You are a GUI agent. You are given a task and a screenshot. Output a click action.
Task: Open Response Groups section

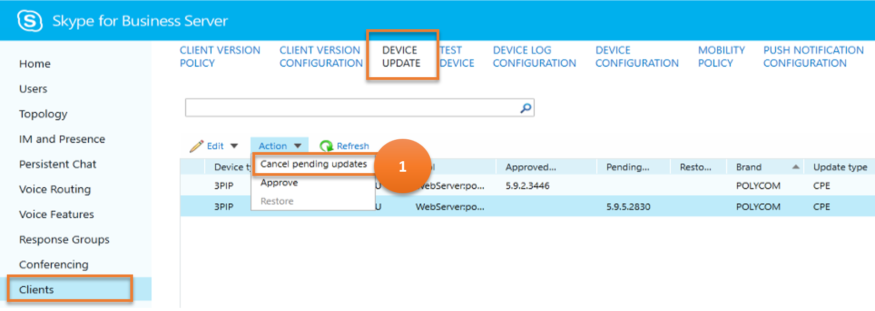[x=64, y=240]
